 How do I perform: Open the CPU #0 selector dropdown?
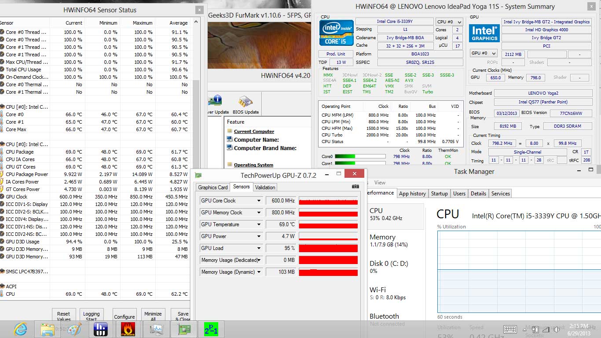(x=449, y=22)
